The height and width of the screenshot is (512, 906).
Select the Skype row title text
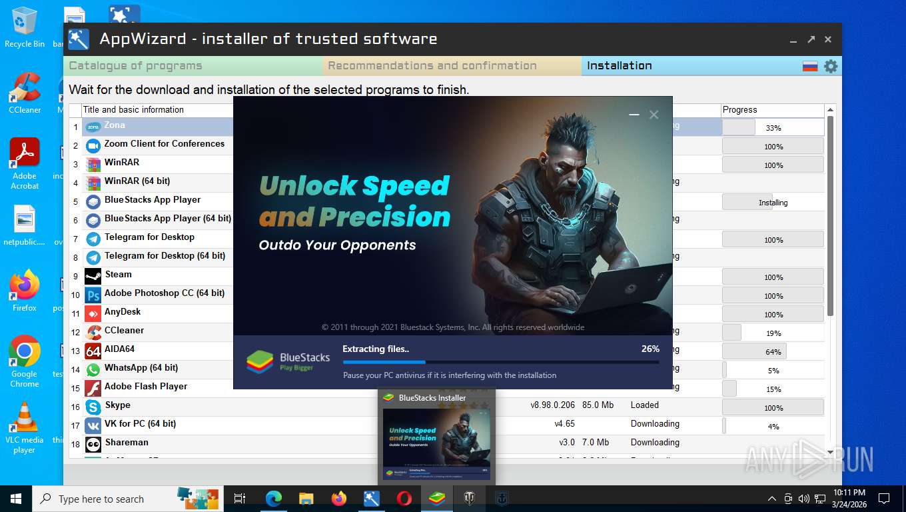pos(118,405)
